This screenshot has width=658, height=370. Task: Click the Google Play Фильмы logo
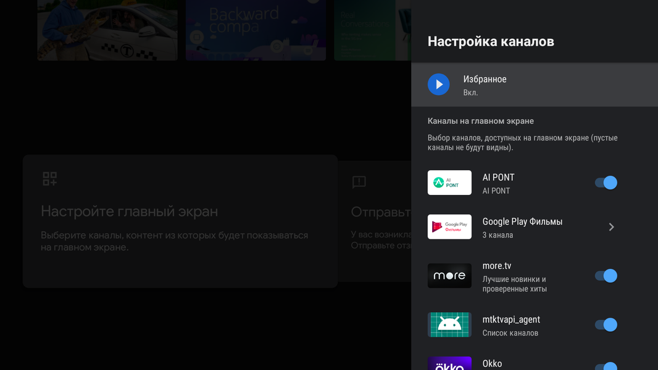click(449, 227)
